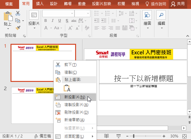Choose 刪除投影片(D) from context menu
This screenshot has width=191, height=140.
[75, 112]
